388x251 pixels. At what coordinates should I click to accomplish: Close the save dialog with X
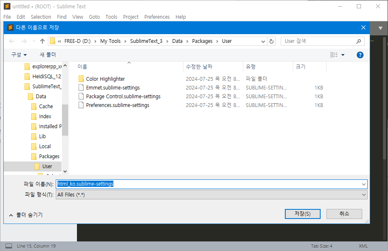pos(363,27)
